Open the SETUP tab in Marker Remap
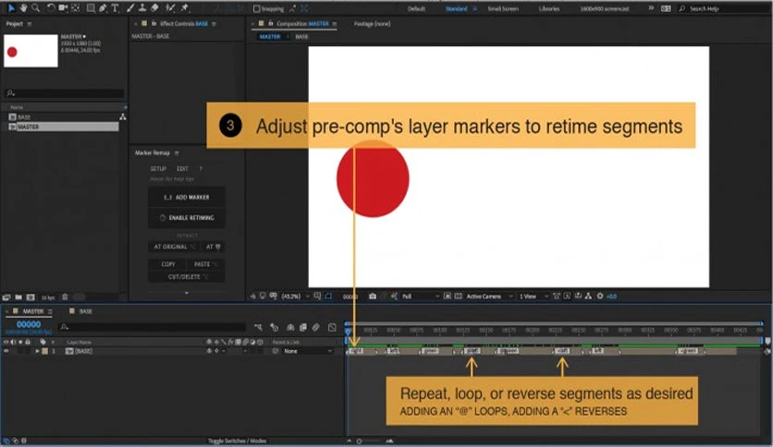Screen dimensions: 773x447 (158, 169)
